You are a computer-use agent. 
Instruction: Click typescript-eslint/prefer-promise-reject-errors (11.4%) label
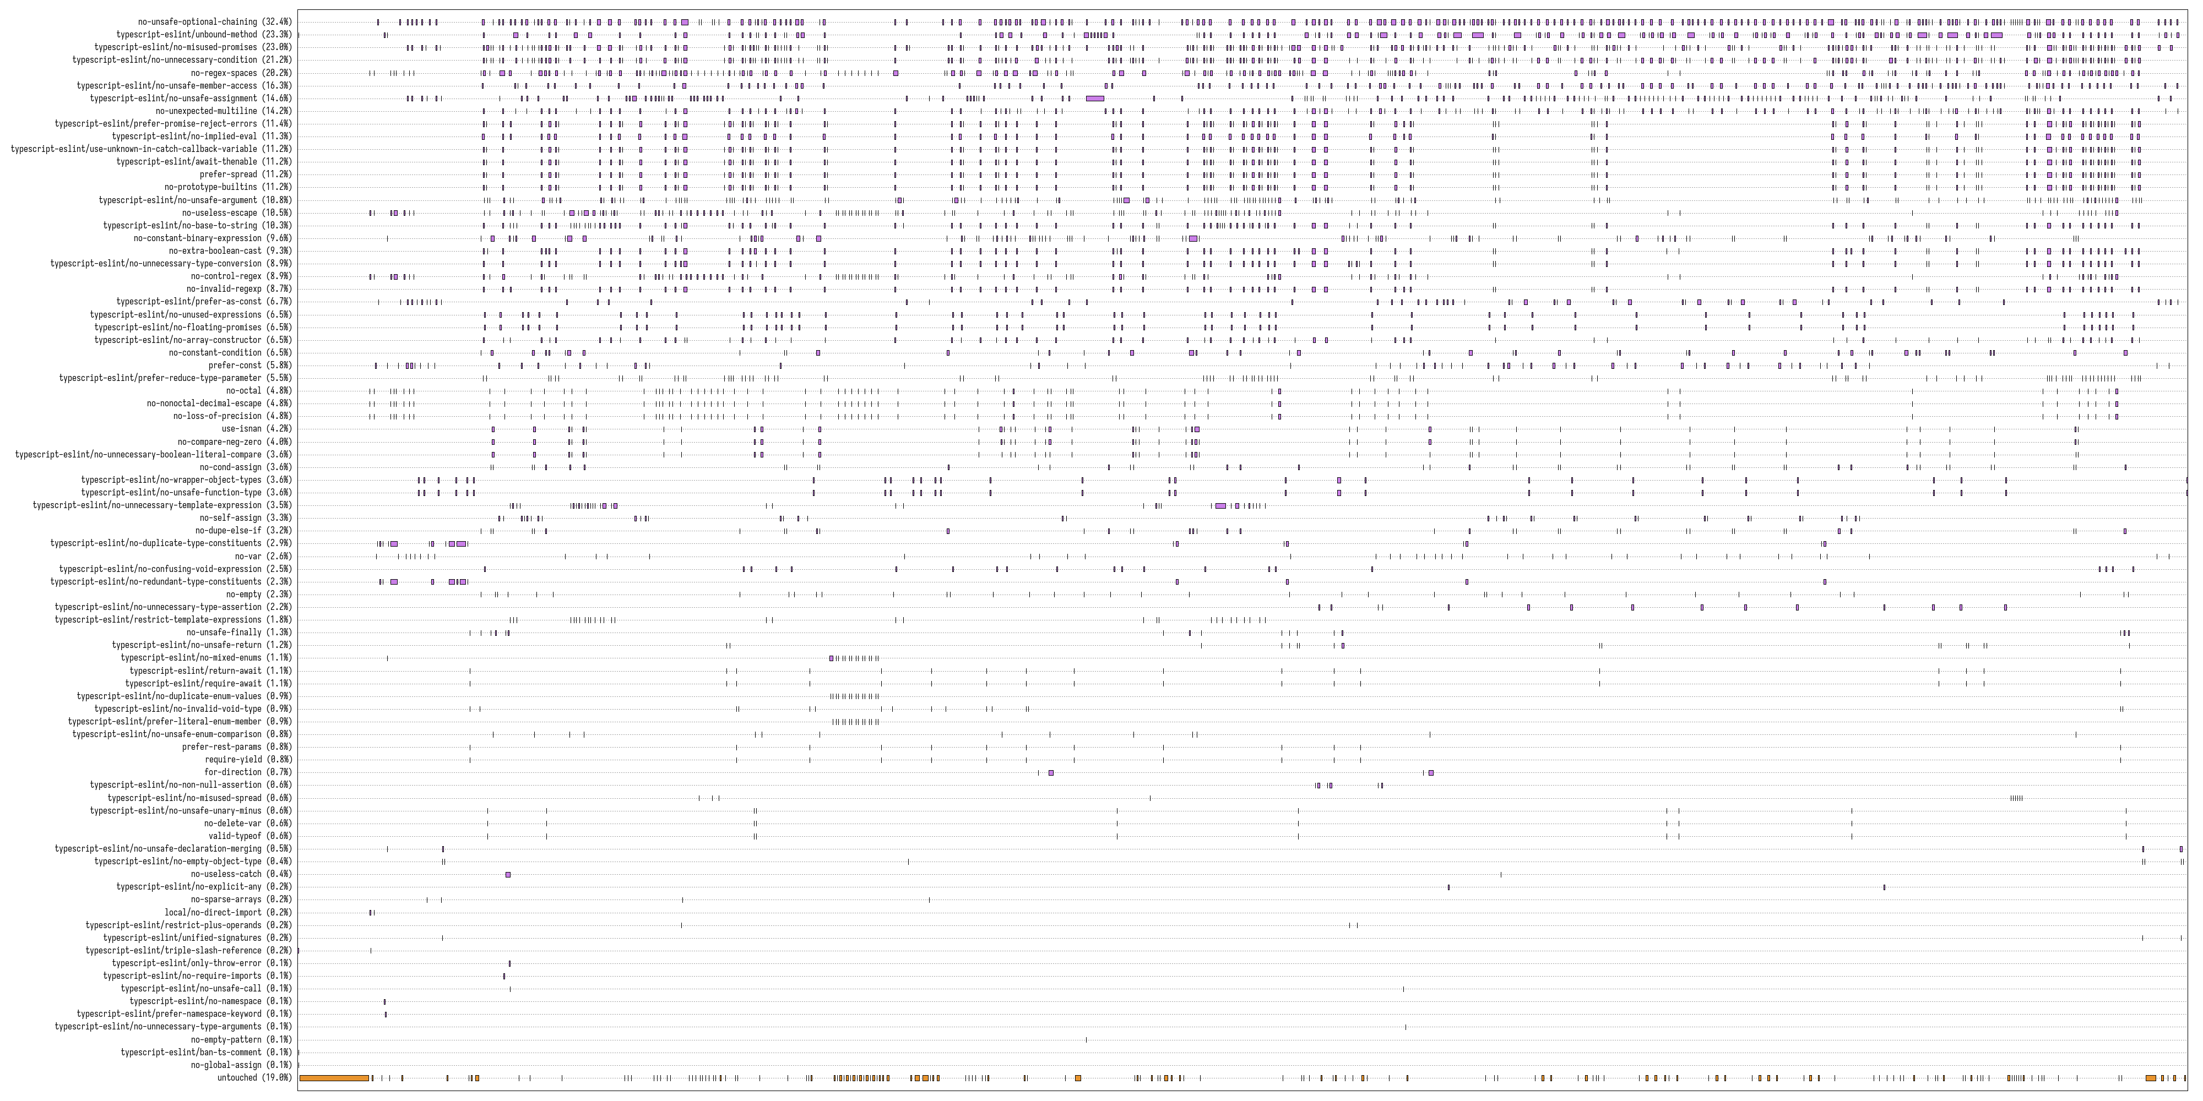coord(173,124)
